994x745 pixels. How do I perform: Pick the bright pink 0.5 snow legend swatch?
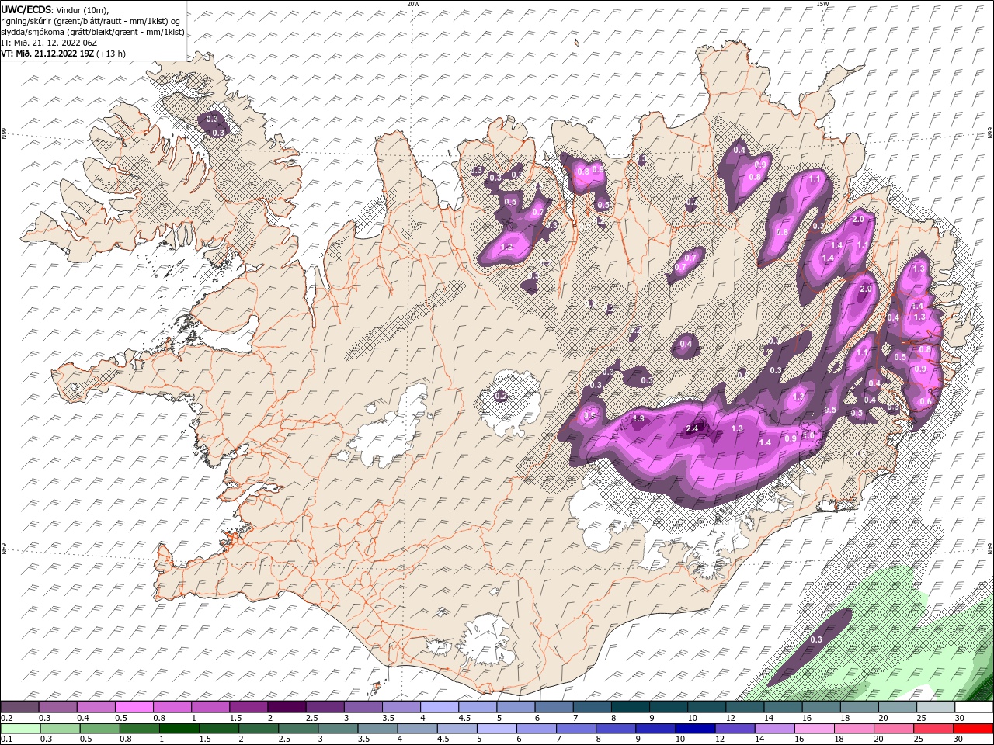click(134, 707)
